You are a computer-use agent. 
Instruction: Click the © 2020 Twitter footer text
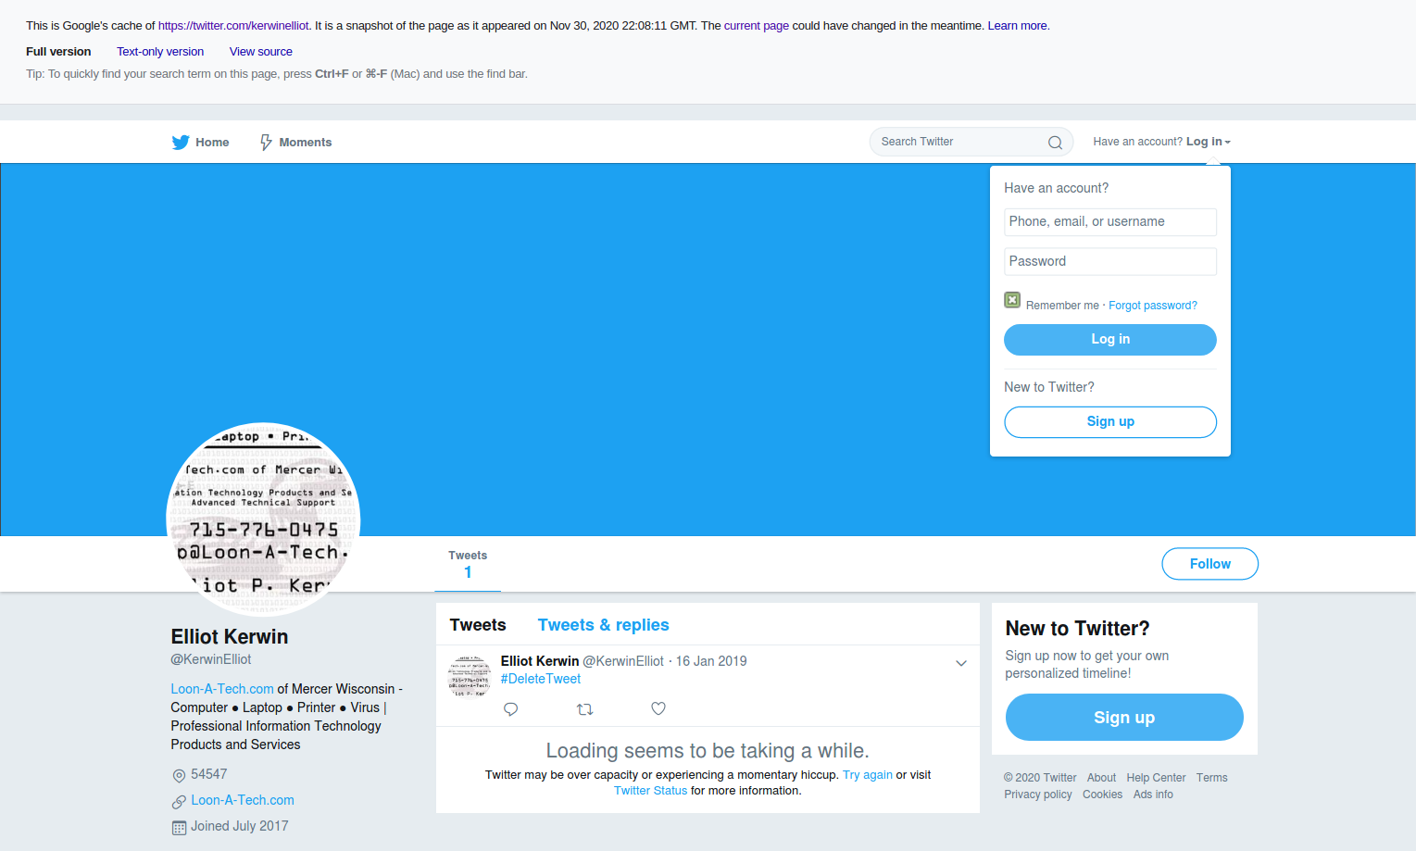1040,778
